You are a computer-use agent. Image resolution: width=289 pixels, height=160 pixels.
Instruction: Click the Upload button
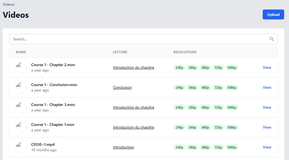point(273,14)
